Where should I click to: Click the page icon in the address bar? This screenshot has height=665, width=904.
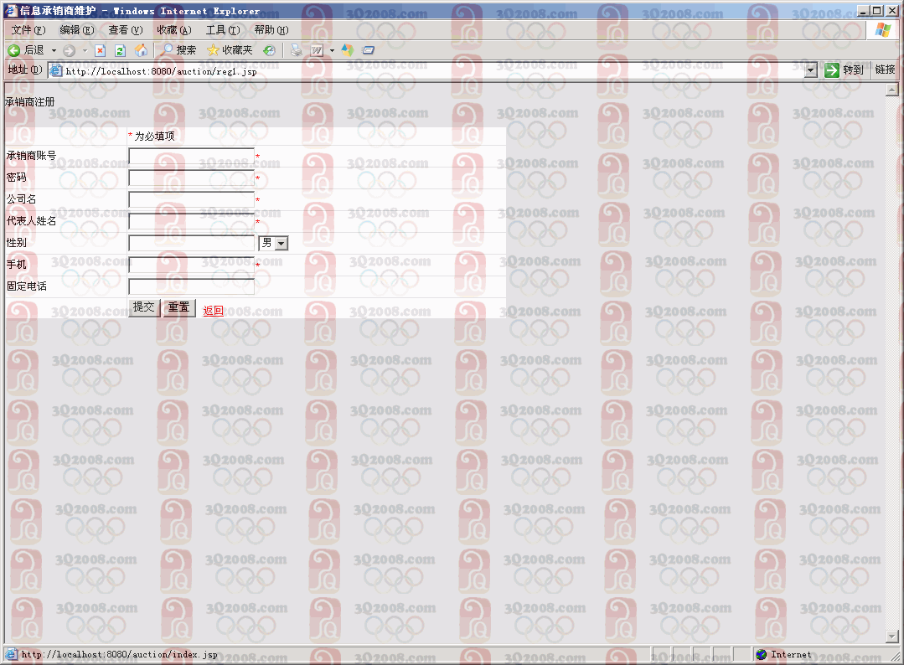pos(55,71)
